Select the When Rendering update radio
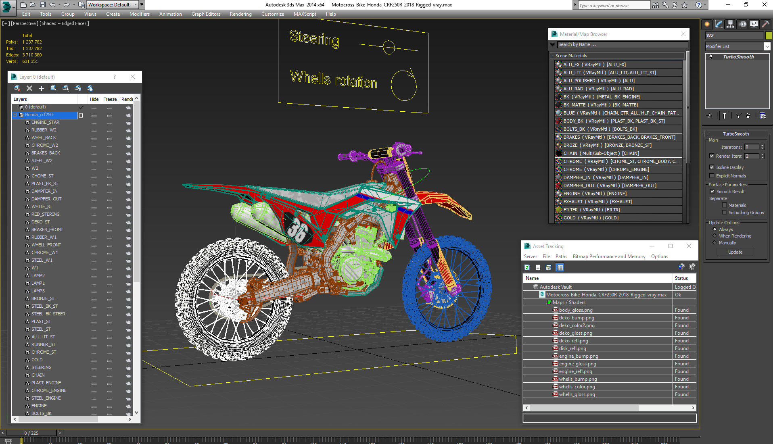Viewport: 773px width, 444px height. point(715,236)
